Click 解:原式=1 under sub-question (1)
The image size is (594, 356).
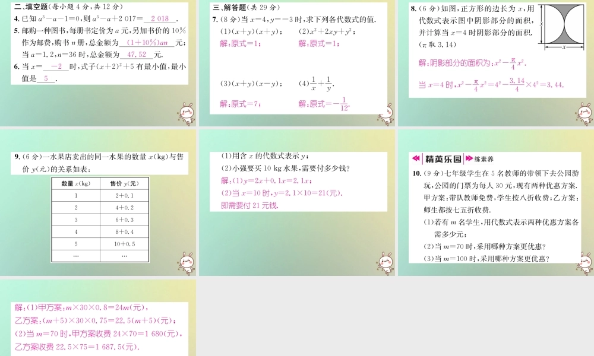[241, 43]
